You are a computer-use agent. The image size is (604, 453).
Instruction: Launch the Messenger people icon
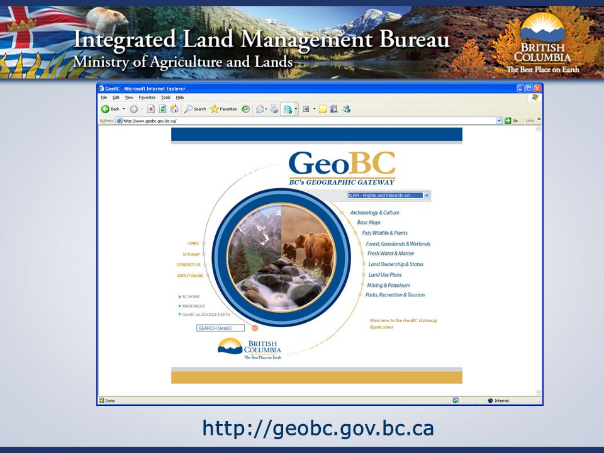pyautogui.click(x=346, y=109)
